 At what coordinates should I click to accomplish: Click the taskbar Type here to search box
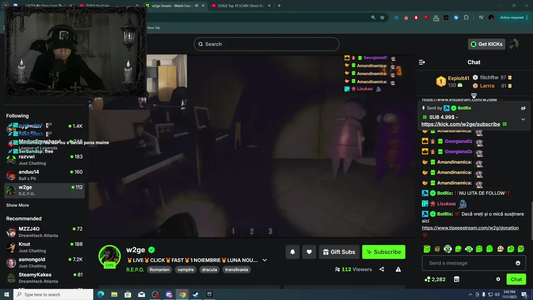coord(53,295)
